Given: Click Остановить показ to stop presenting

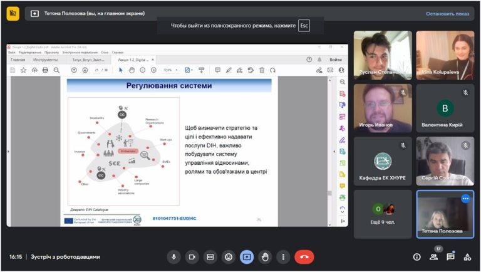Looking at the screenshot, I should (x=447, y=14).
